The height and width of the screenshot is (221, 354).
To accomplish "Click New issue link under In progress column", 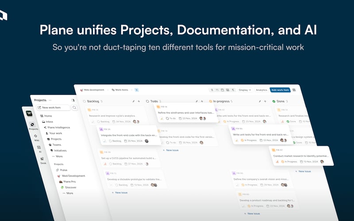I will pyautogui.click(x=252, y=213).
